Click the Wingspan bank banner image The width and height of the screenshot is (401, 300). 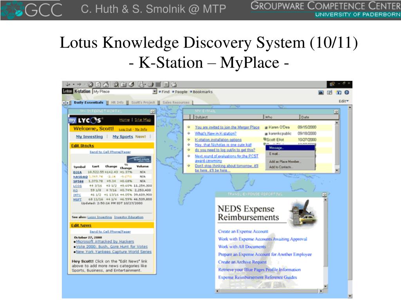pyautogui.click(x=139, y=159)
